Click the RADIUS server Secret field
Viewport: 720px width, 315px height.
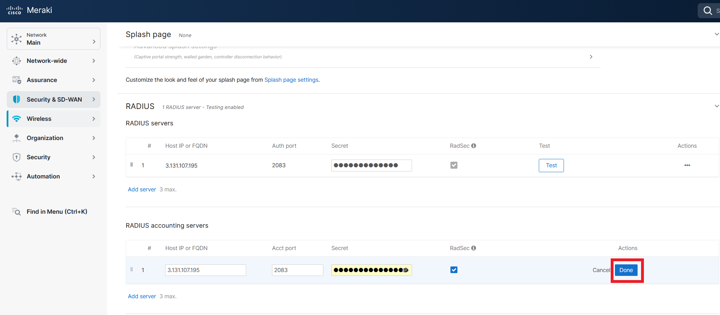point(372,166)
